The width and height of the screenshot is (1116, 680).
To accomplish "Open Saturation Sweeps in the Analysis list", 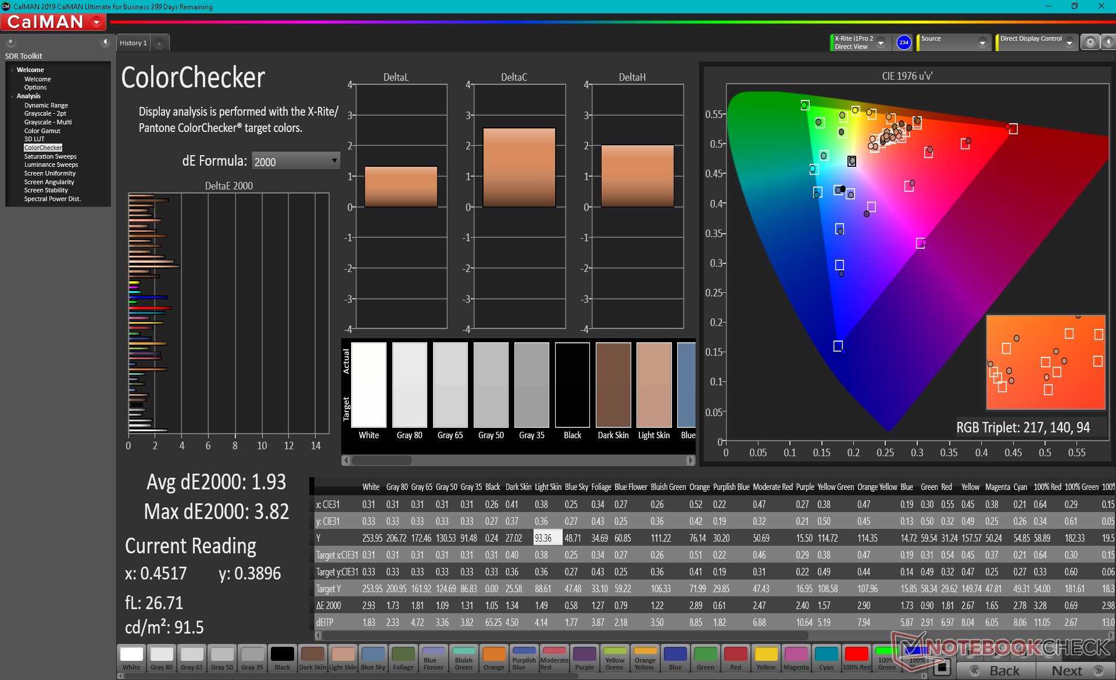I will pyautogui.click(x=50, y=156).
